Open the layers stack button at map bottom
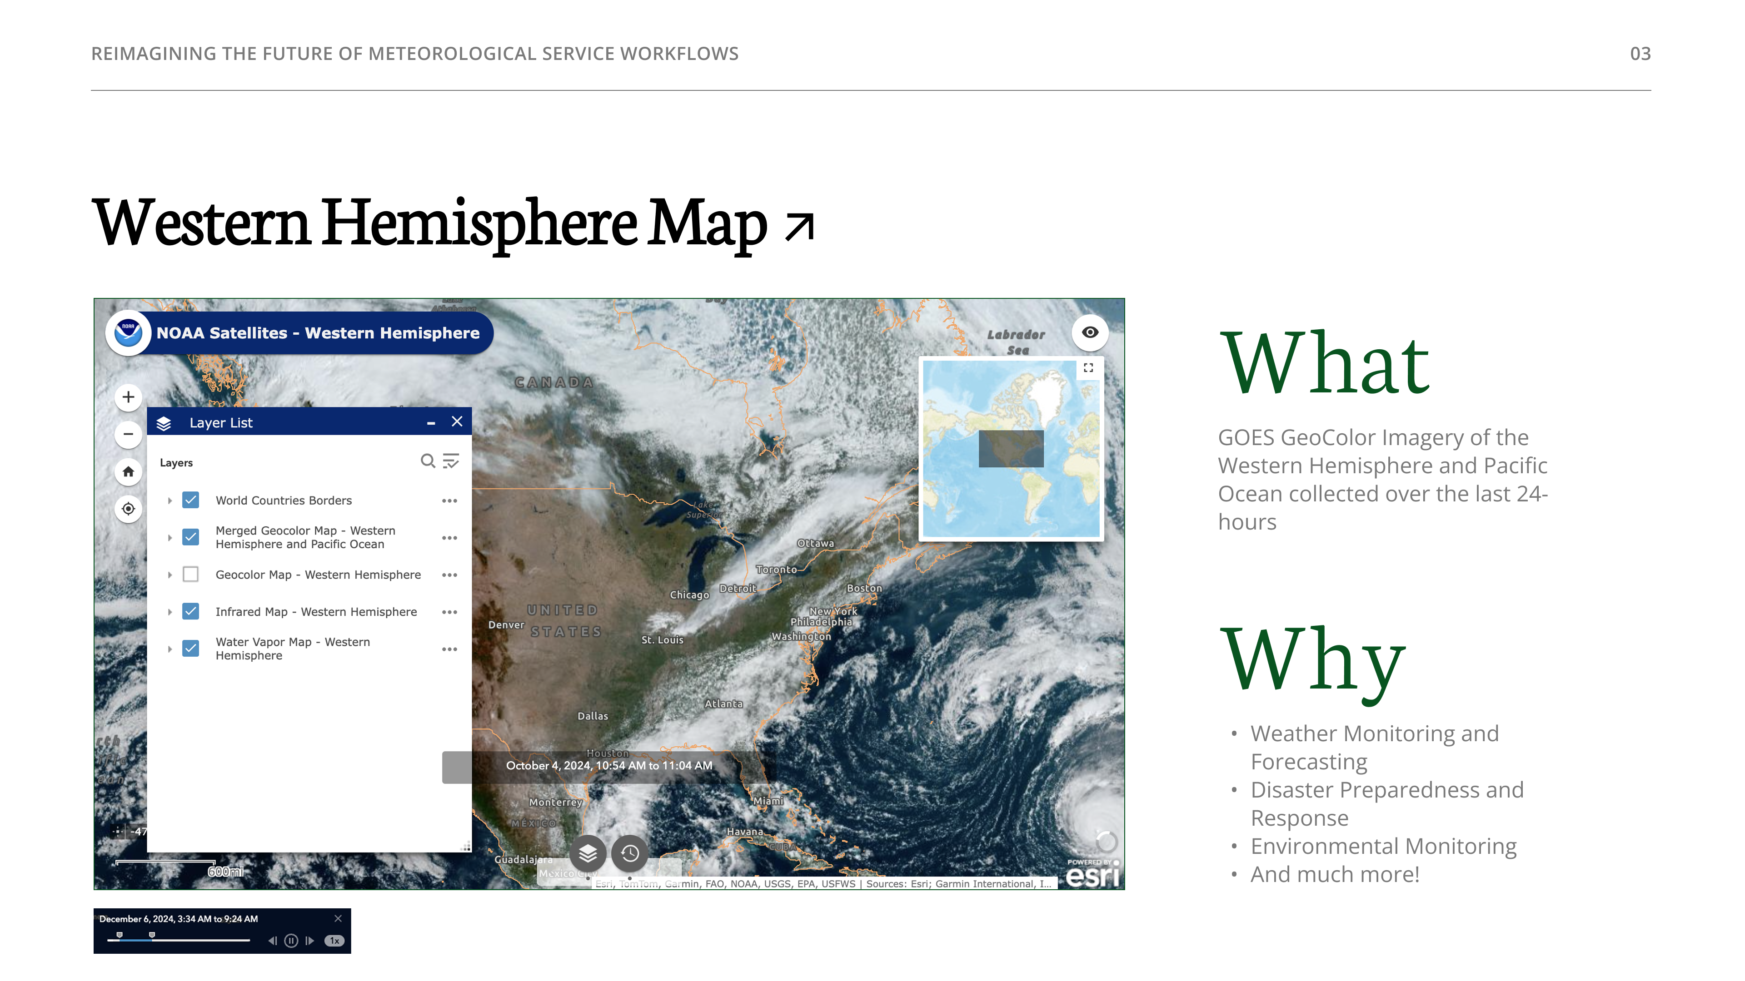This screenshot has height=981, width=1745. [587, 853]
